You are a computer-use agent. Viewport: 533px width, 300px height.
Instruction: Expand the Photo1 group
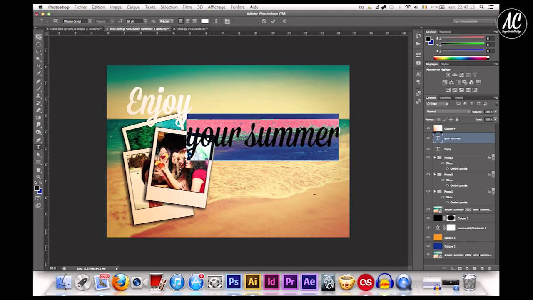pyautogui.click(x=435, y=191)
